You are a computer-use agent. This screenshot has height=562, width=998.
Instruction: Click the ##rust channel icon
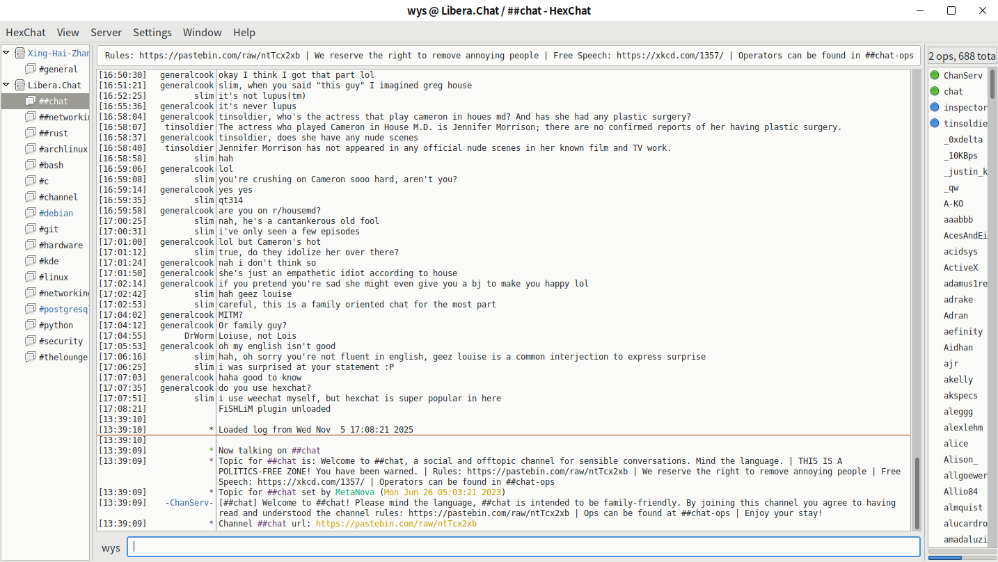coord(31,133)
